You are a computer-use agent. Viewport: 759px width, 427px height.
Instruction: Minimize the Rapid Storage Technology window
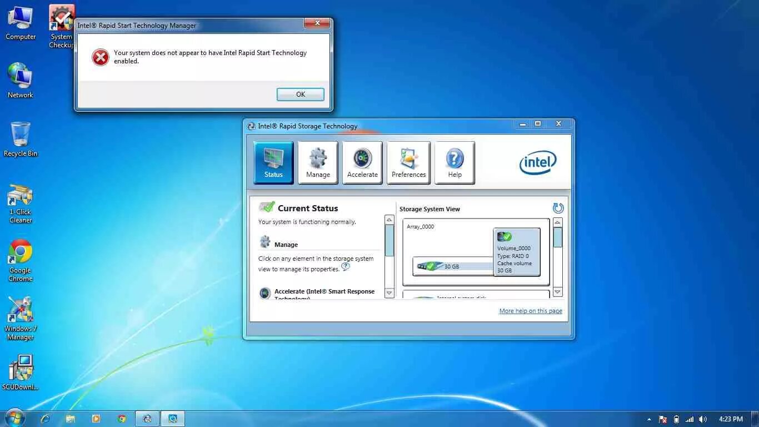click(x=522, y=125)
